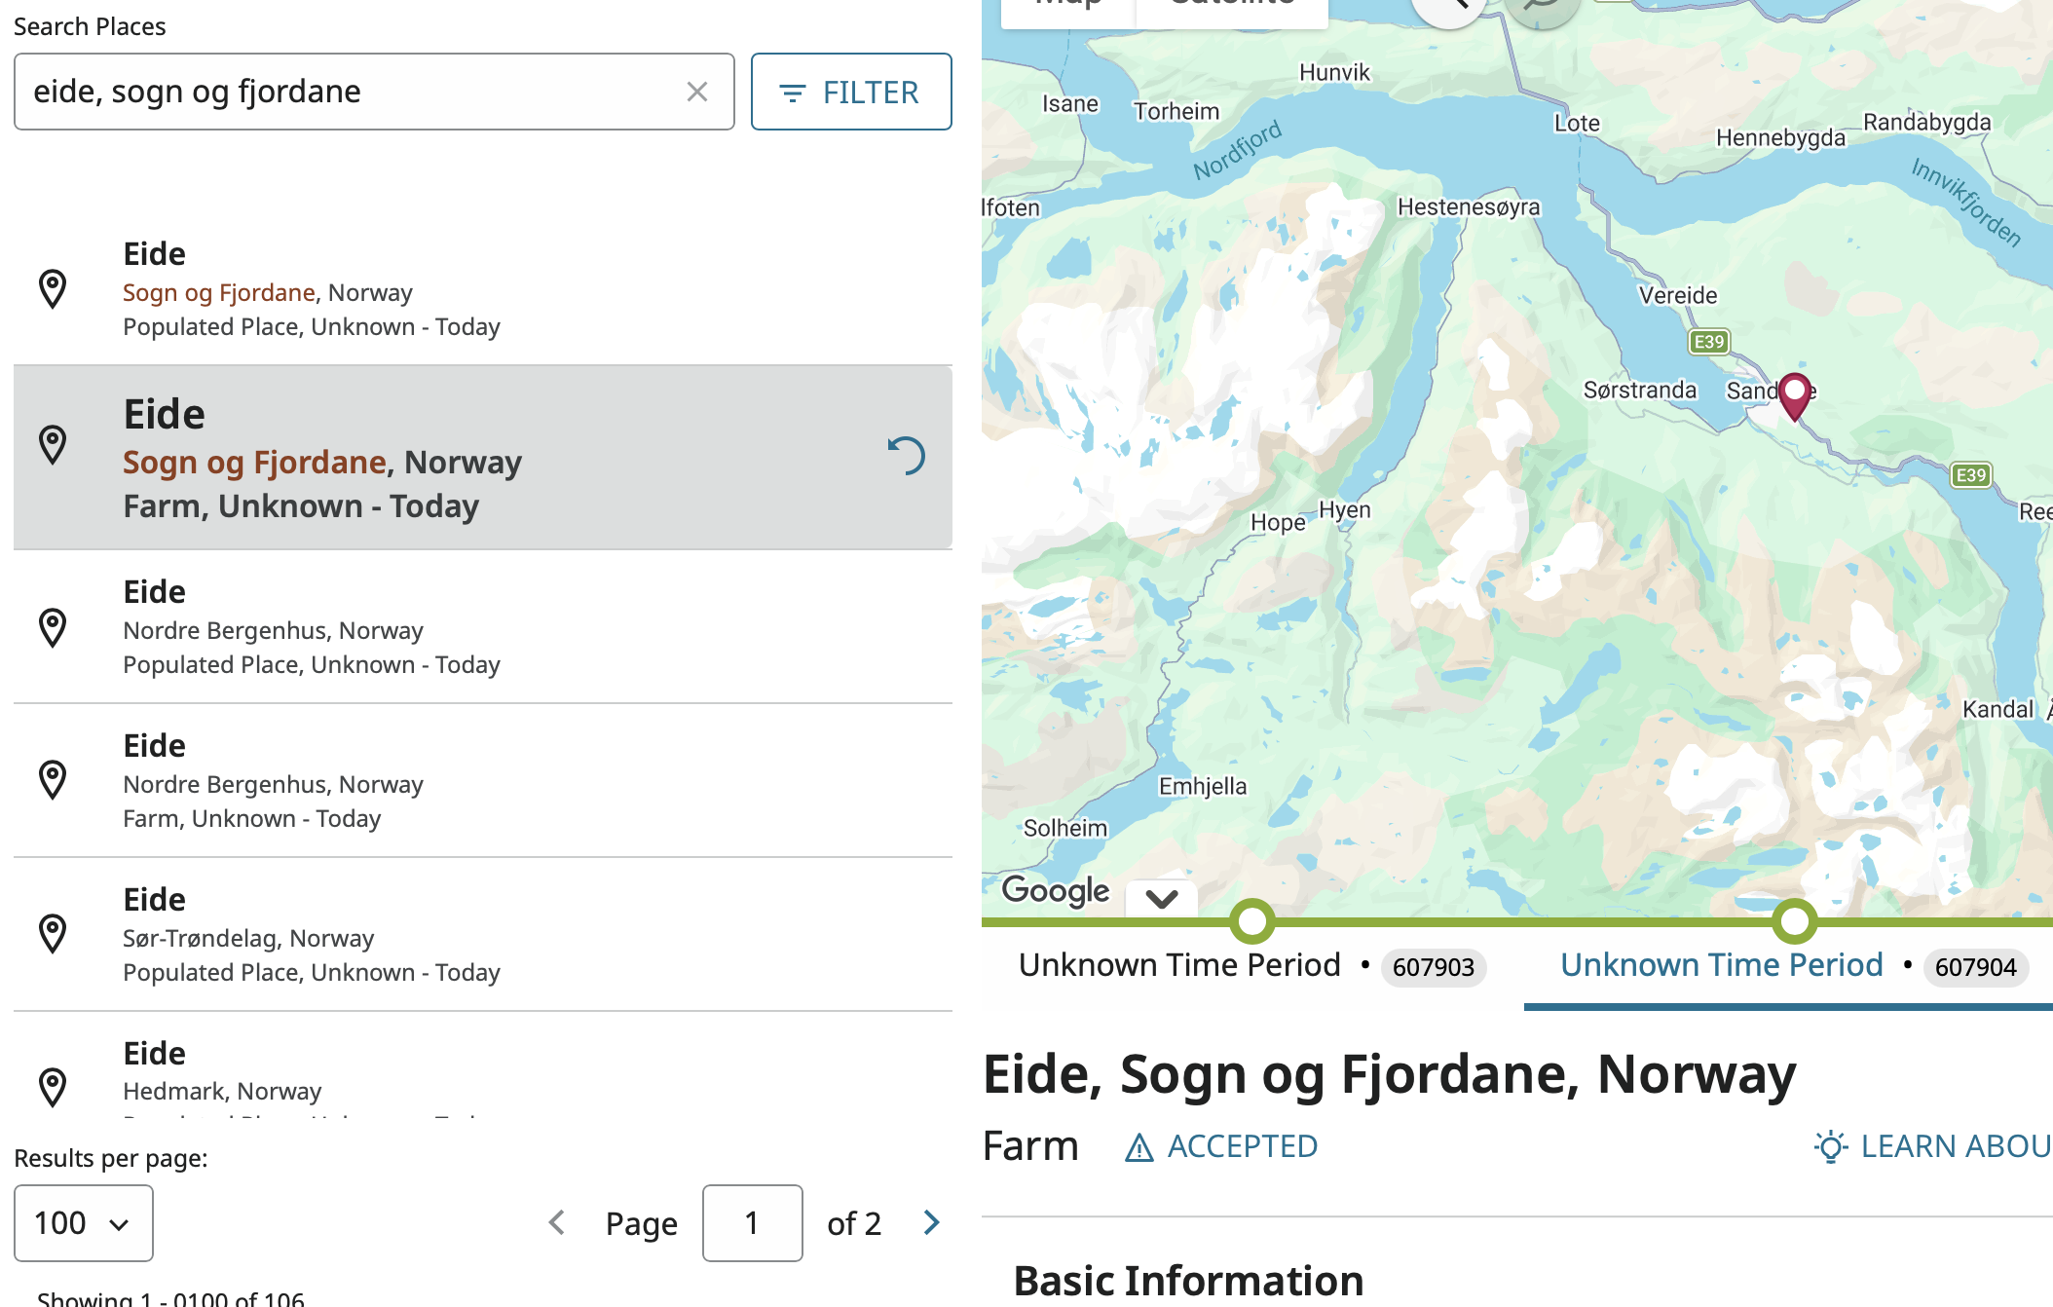2053x1307 pixels.
Task: Click the reset icon on selected Eide Farm row
Action: [906, 456]
